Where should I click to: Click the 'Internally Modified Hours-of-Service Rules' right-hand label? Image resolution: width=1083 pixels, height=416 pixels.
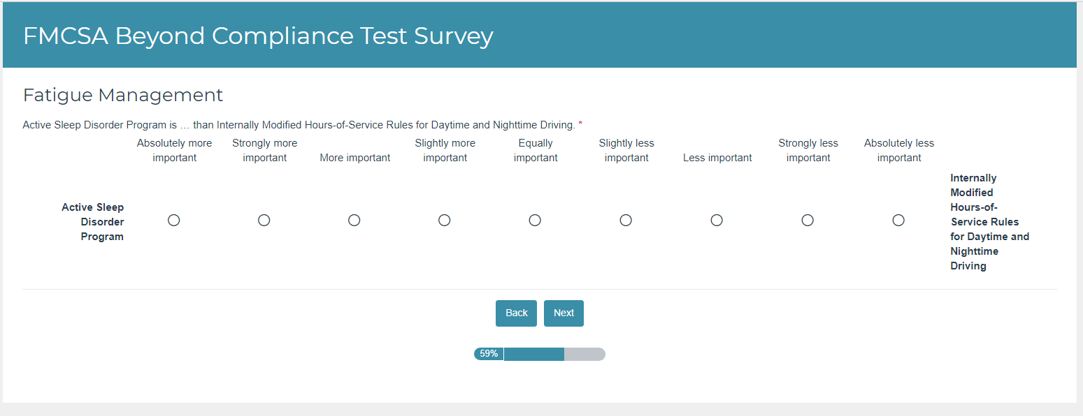tap(989, 222)
